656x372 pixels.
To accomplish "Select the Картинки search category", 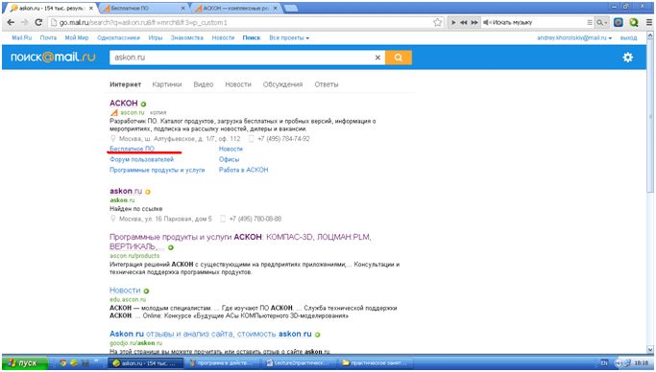I will 167,84.
